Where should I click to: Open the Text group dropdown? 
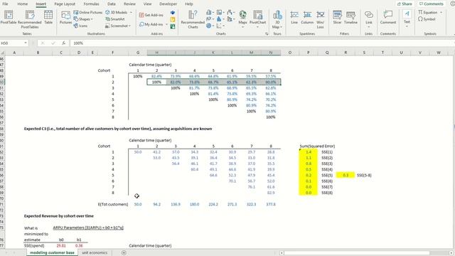407,19
